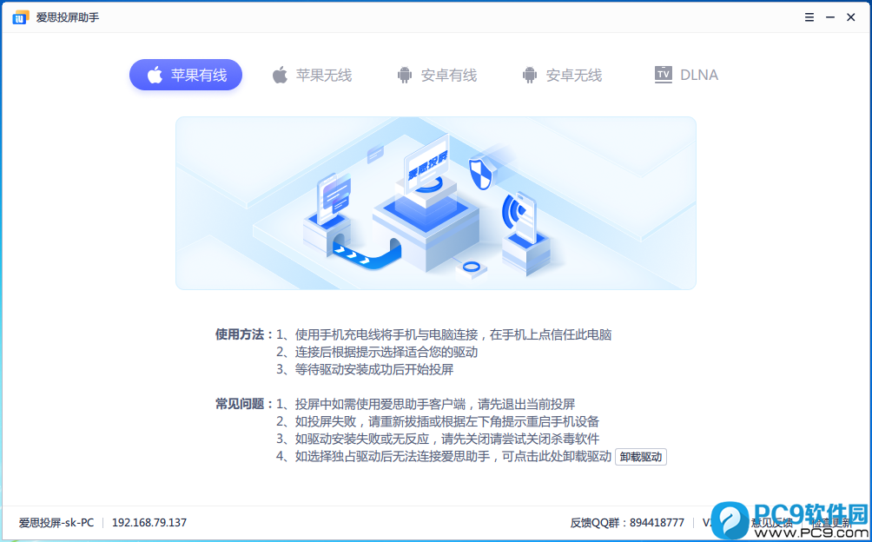Image resolution: width=872 pixels, height=542 pixels.
Task: Click the line 连接后根据提示选择适合您的驱动
Action: [377, 352]
